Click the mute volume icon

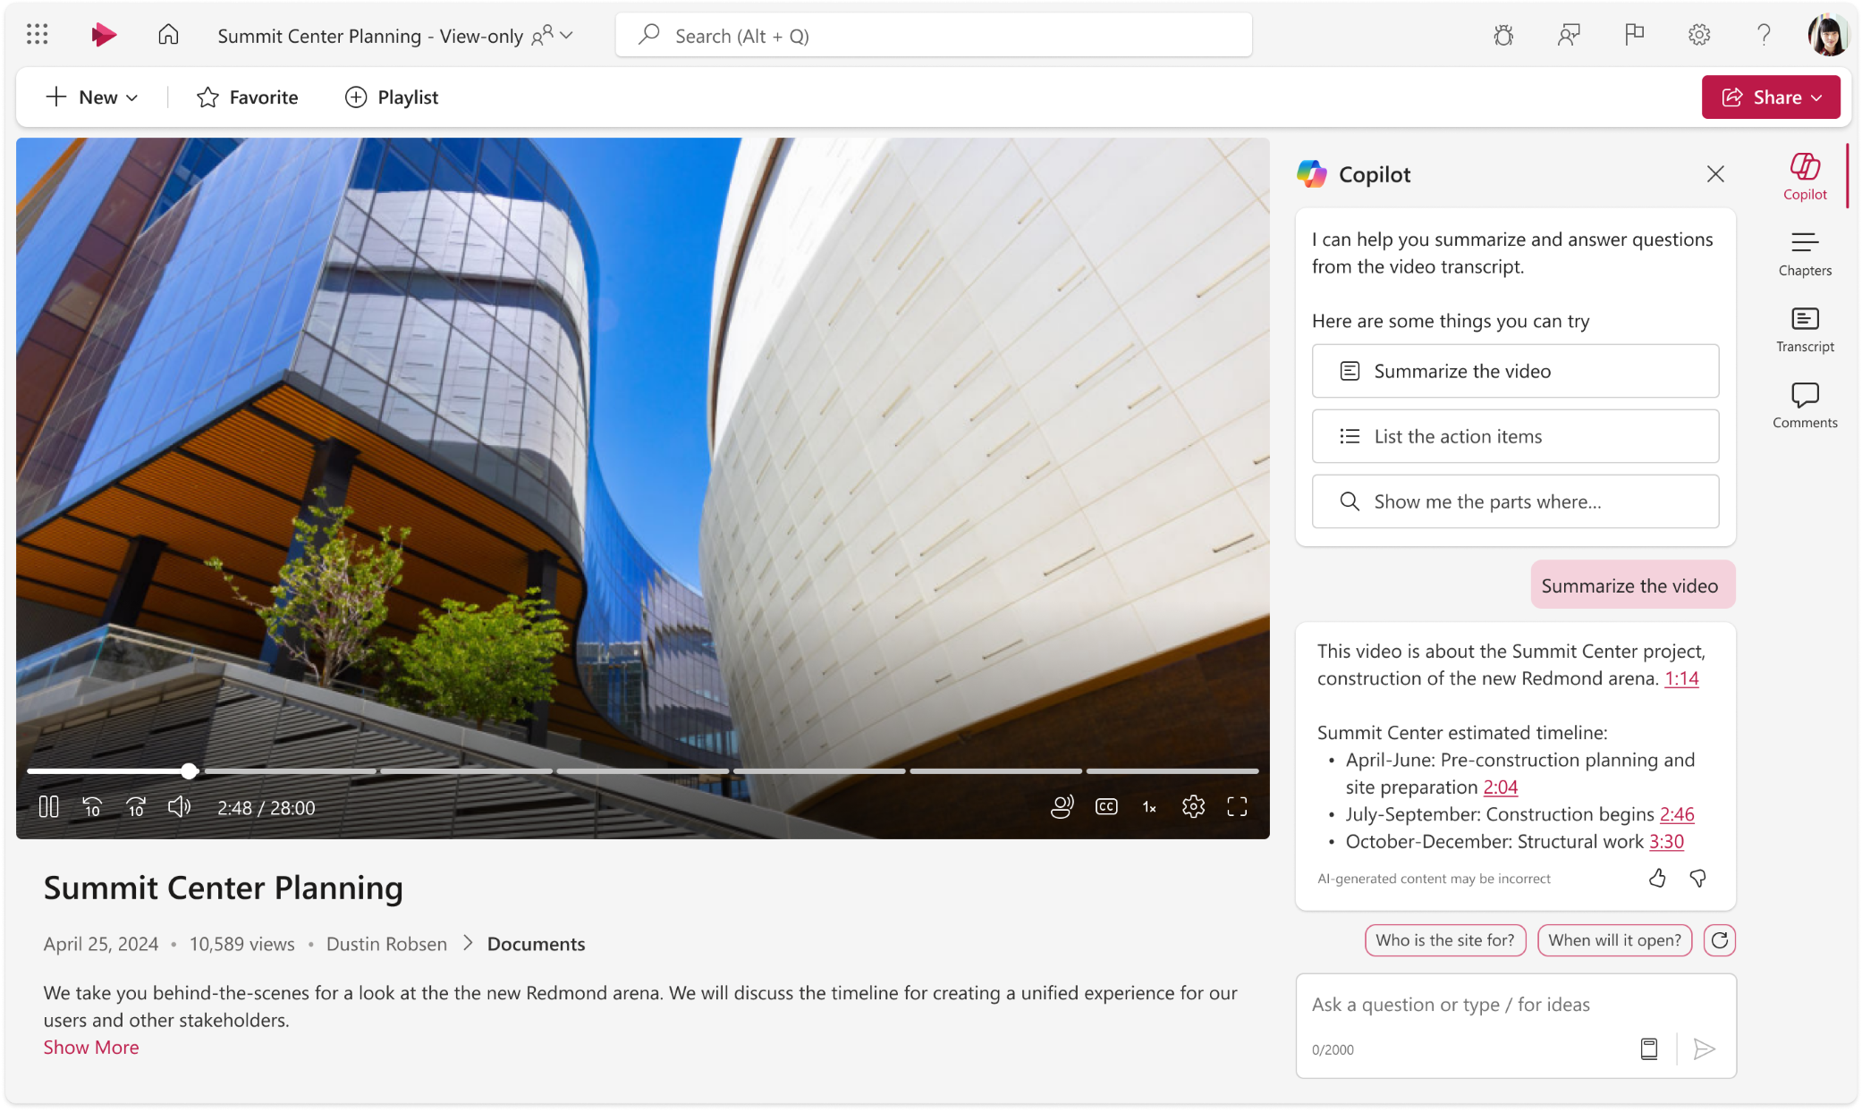point(180,807)
